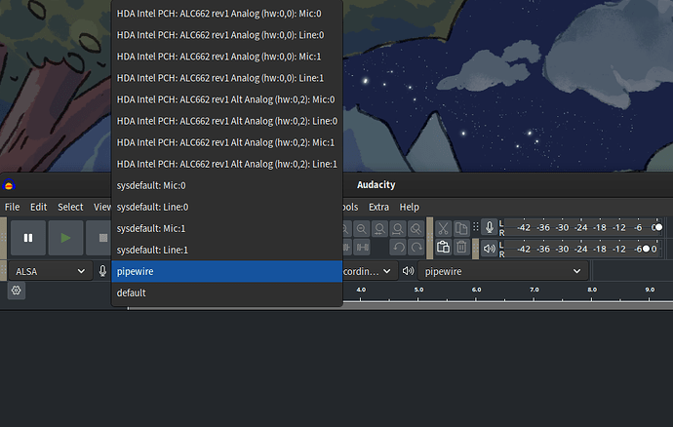Click the Paste clipboard icon
The width and height of the screenshot is (673, 427).
(x=443, y=248)
